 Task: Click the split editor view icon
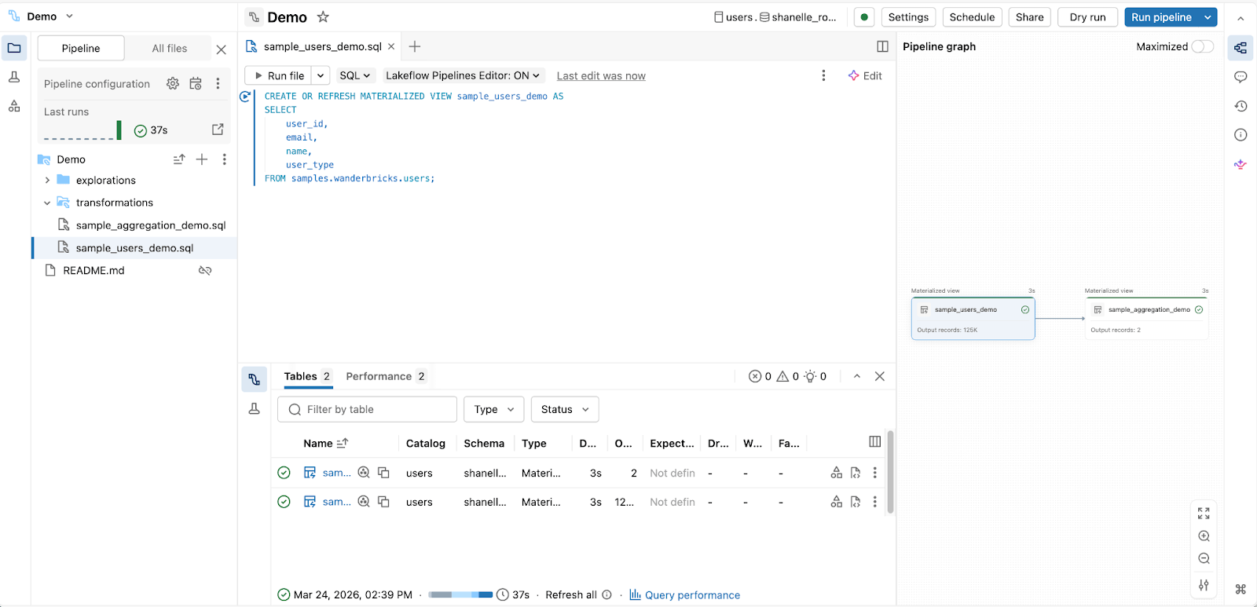point(882,46)
